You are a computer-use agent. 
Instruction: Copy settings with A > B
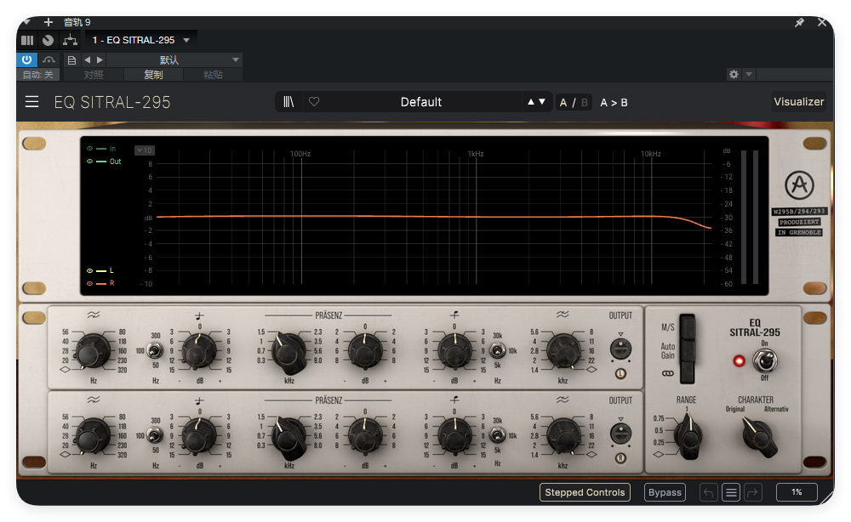pyautogui.click(x=614, y=103)
